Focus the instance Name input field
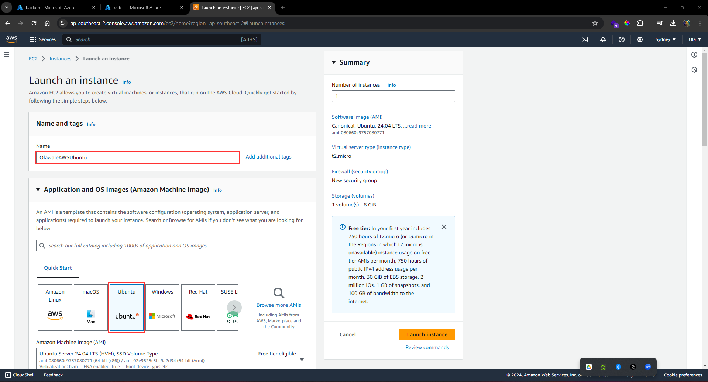The height and width of the screenshot is (382, 708). [x=137, y=157]
